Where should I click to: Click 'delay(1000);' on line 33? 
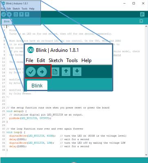pos(18,139)
